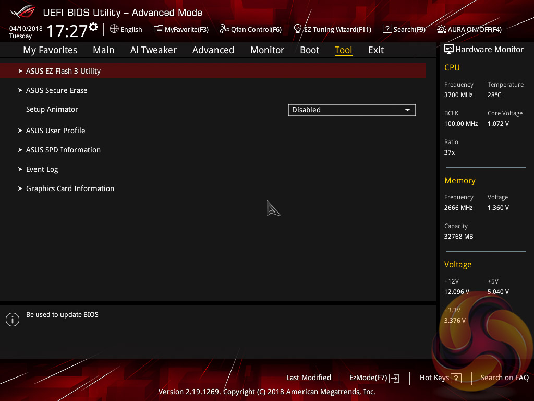Click the +12V value 12.096 V
Image resolution: width=534 pixels, height=401 pixels.
coord(457,292)
